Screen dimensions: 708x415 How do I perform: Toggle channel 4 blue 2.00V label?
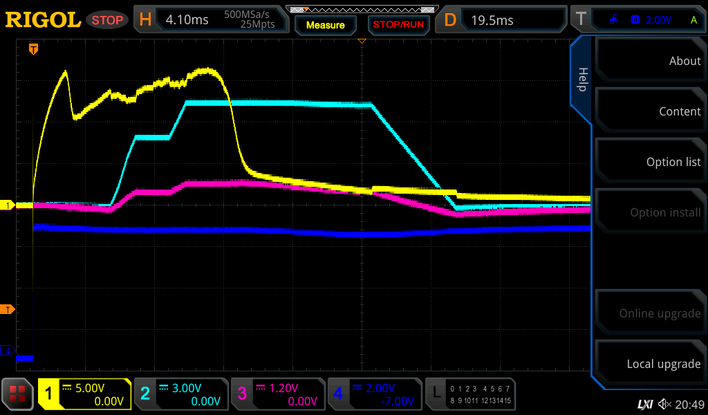coord(374,394)
